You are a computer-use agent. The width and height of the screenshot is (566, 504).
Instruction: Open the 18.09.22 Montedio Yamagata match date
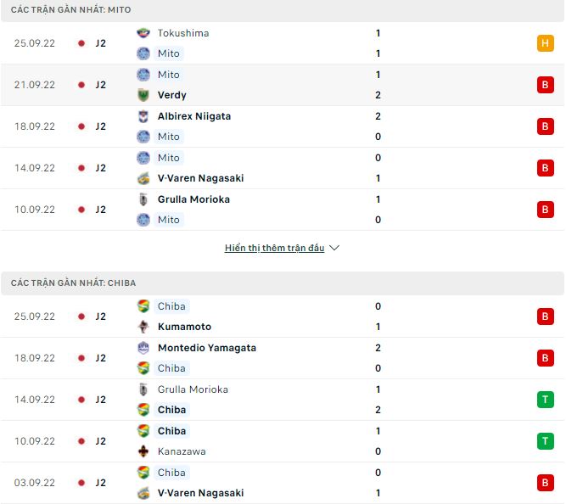35,358
